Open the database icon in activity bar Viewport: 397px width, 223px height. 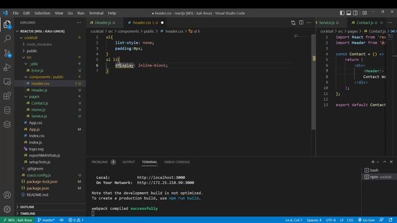(7, 110)
